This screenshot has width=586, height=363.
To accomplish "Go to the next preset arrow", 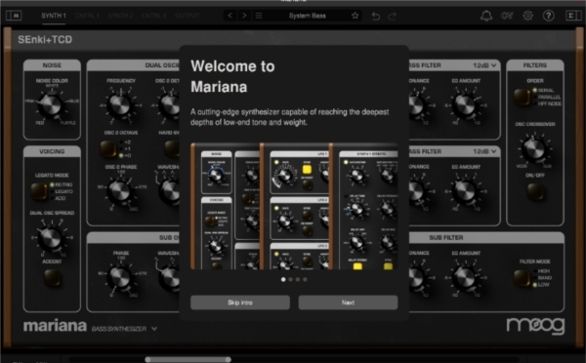I will (x=244, y=16).
